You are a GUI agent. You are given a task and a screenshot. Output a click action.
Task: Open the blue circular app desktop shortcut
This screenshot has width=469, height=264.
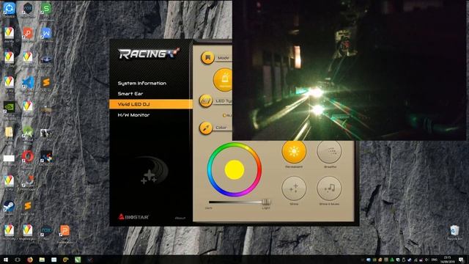point(9,9)
